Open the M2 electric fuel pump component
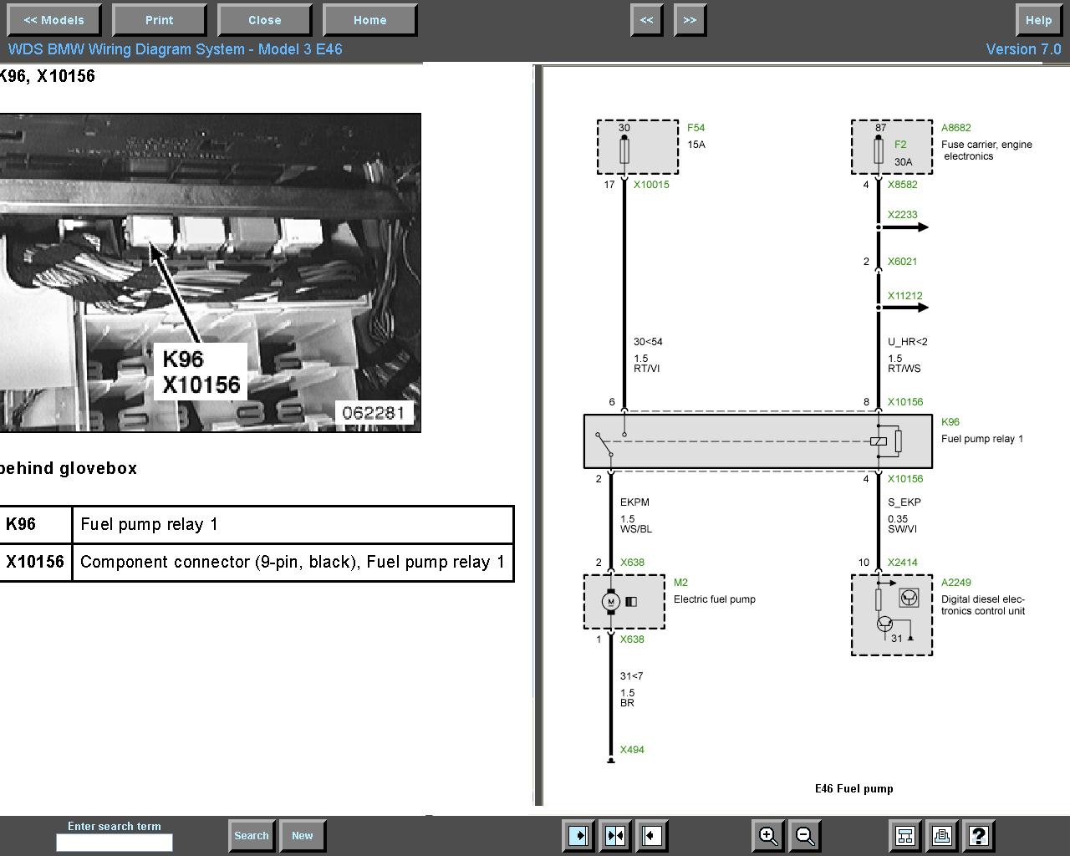This screenshot has height=856, width=1070. (x=680, y=583)
